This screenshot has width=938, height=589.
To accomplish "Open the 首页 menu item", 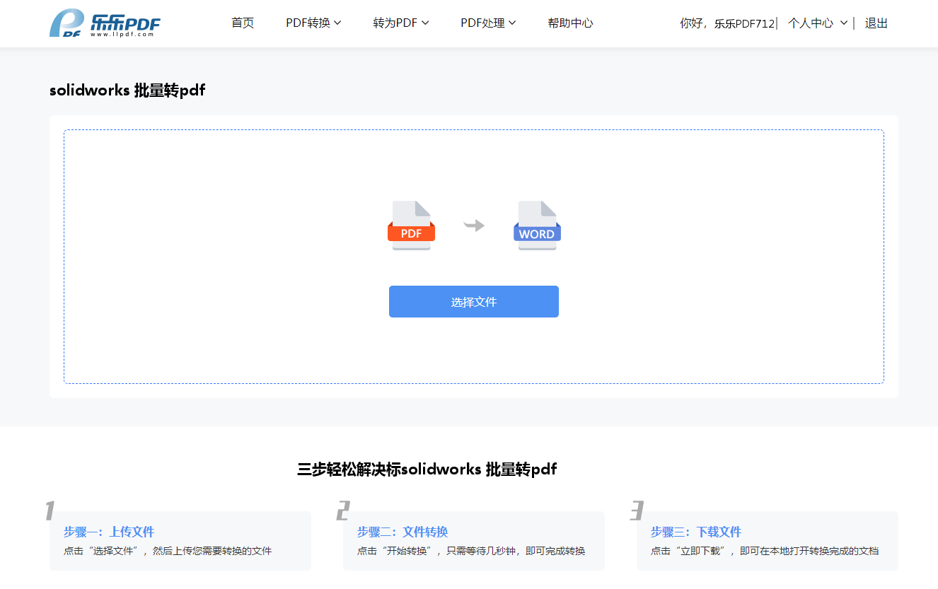I will (243, 23).
